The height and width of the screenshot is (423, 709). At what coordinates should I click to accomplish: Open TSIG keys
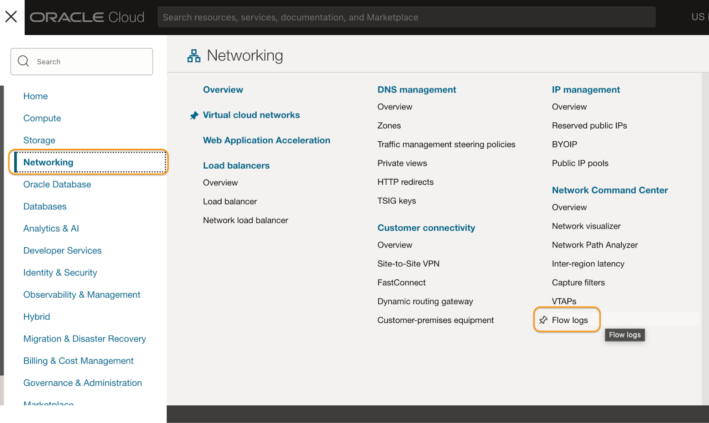pos(397,201)
